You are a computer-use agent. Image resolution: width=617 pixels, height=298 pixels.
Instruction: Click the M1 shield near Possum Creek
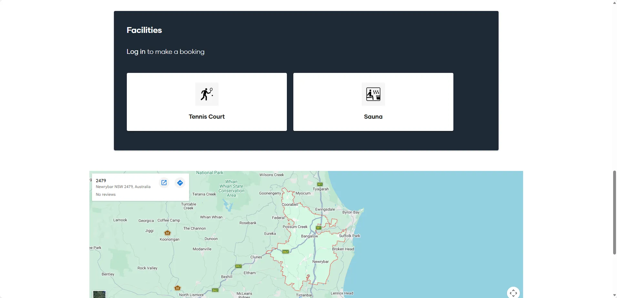(319, 228)
